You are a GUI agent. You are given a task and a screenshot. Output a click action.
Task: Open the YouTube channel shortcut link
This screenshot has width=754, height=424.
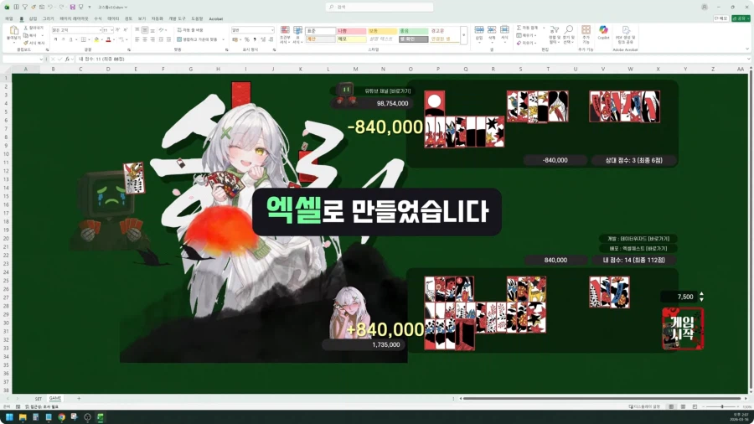tap(388, 90)
